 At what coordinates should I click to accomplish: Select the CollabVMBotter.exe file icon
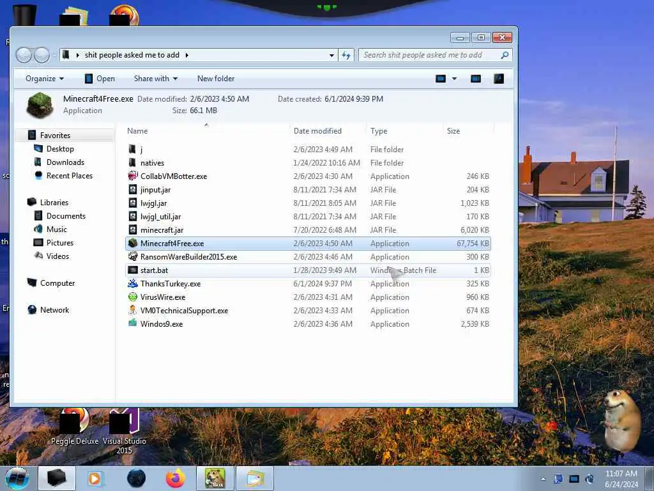click(133, 176)
